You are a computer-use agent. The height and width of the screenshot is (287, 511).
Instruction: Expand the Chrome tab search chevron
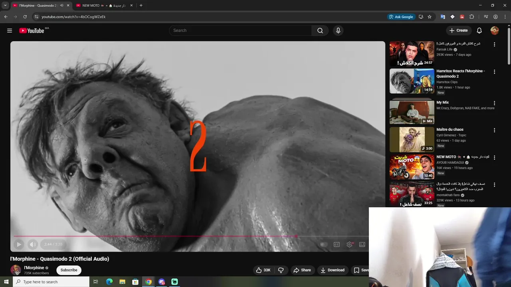pyautogui.click(x=5, y=6)
